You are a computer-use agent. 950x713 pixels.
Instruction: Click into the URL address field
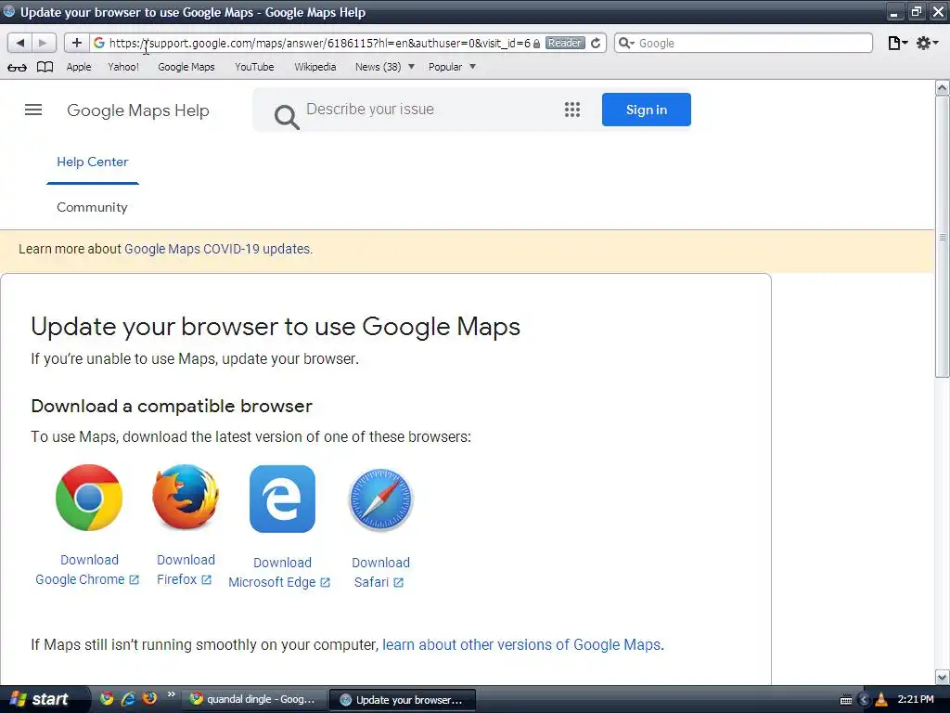(318, 43)
